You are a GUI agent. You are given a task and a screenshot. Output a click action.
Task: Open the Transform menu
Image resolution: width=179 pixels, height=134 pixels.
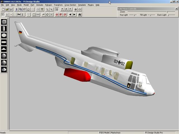pos(58,5)
